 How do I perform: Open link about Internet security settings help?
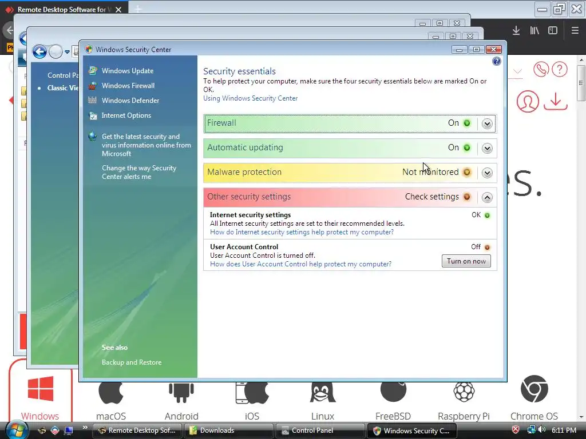(x=302, y=232)
